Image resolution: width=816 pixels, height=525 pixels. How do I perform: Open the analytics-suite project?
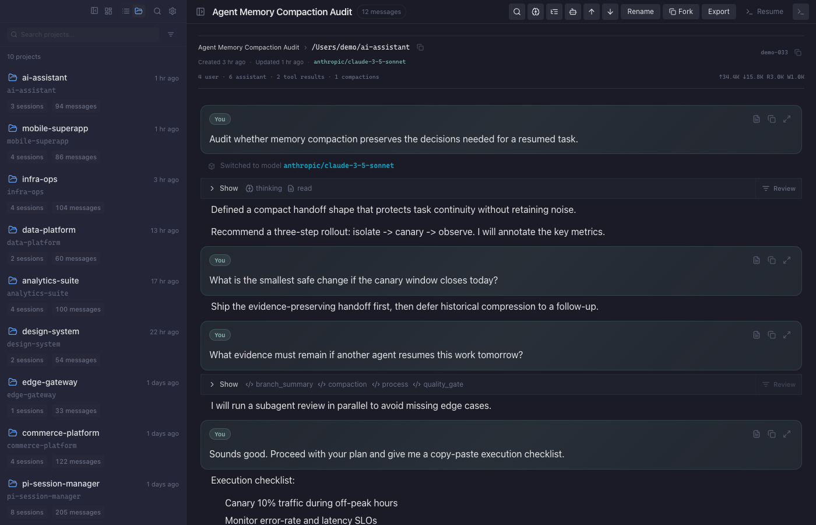pos(93,295)
